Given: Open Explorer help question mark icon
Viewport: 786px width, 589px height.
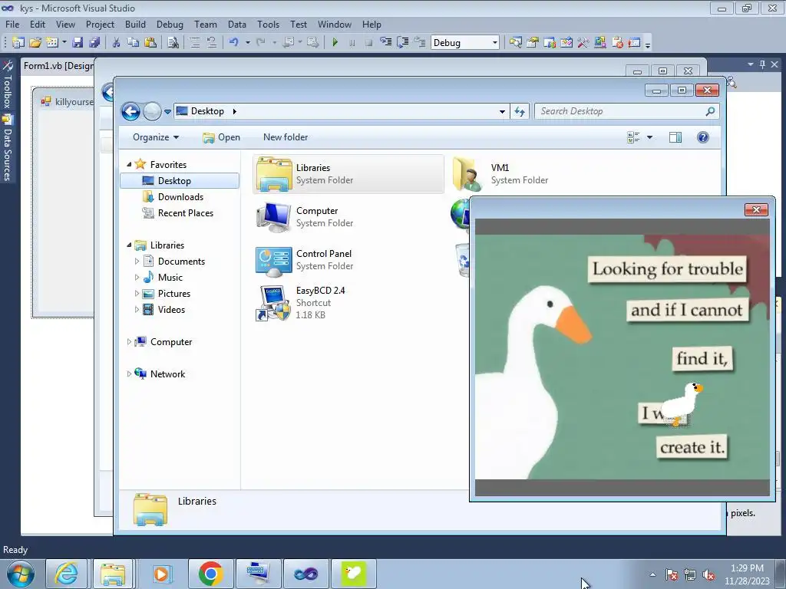Looking at the screenshot, I should pos(703,137).
